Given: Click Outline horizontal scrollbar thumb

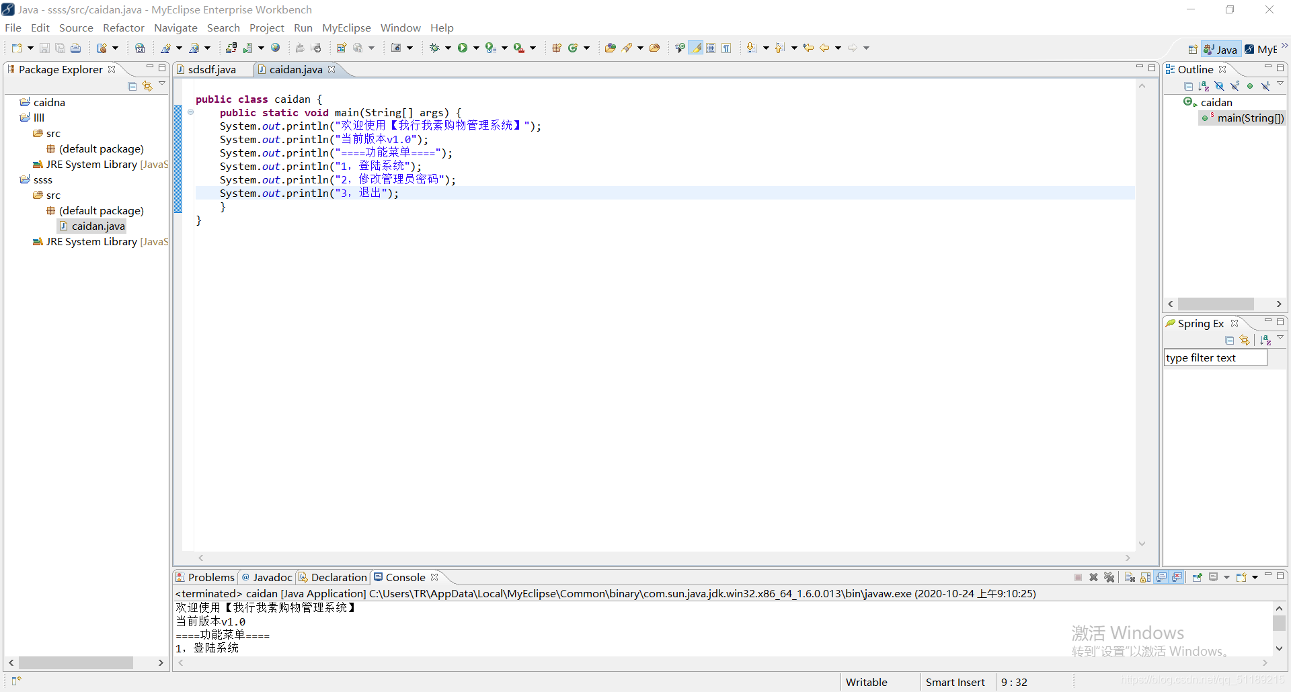Looking at the screenshot, I should pos(1216,304).
